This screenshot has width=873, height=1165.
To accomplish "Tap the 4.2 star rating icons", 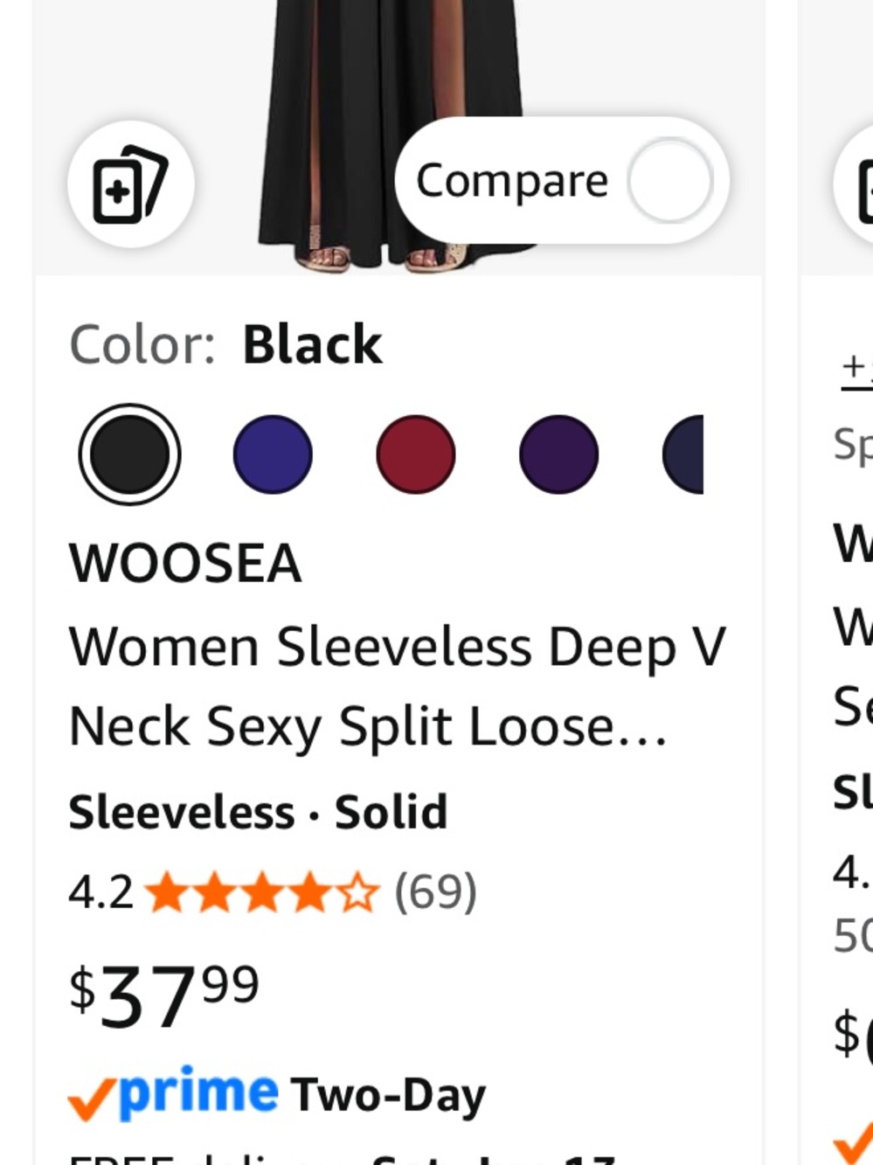I will (261, 892).
